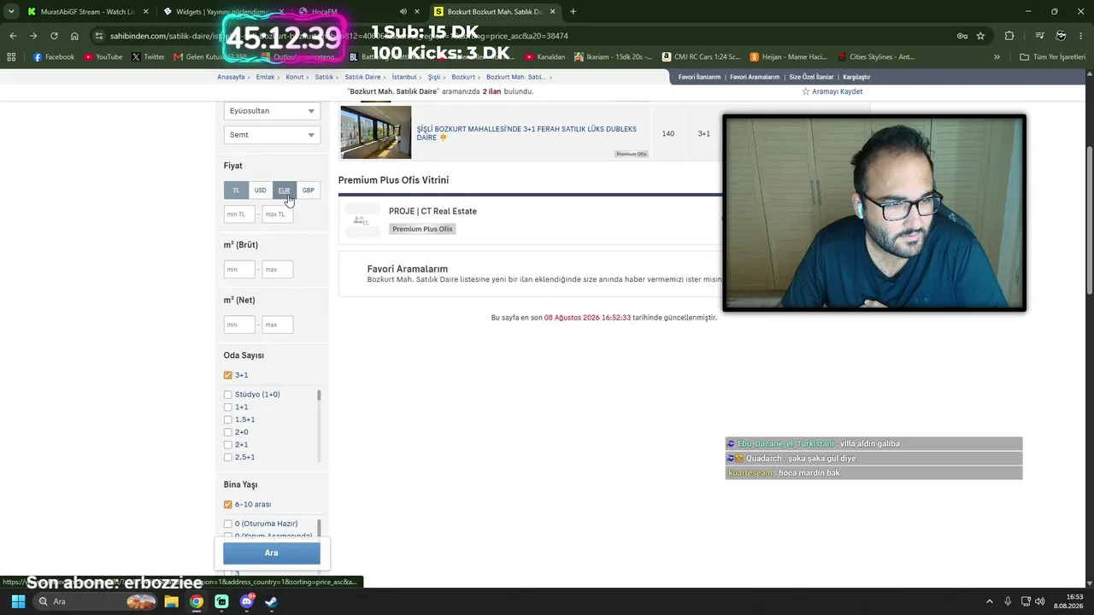Check the 2+1 room option
Viewport: 1094px width, 615px height.
tap(228, 445)
